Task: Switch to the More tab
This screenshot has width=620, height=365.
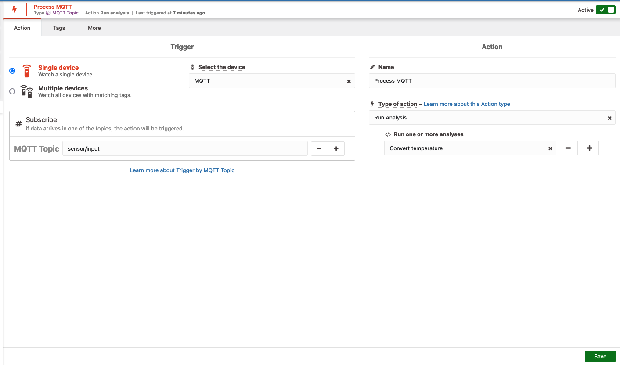Action: 94,28
